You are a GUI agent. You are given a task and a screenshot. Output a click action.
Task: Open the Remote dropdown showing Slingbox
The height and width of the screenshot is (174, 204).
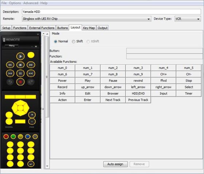click(x=86, y=19)
